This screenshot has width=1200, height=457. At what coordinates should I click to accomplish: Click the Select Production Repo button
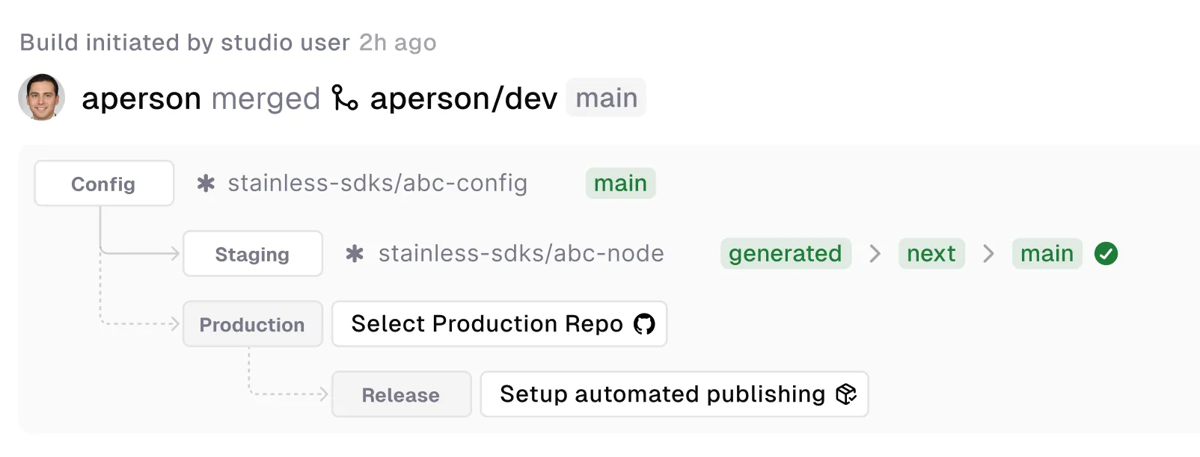point(499,323)
